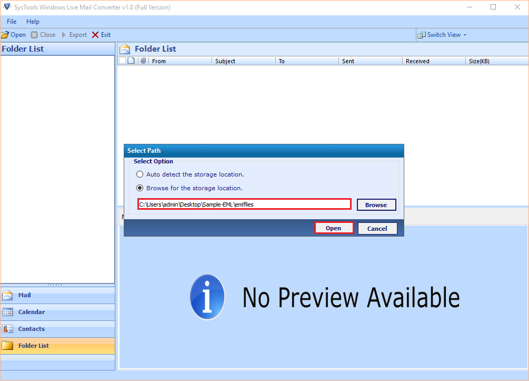Click the Browse button
This screenshot has width=529, height=381.
click(x=376, y=204)
